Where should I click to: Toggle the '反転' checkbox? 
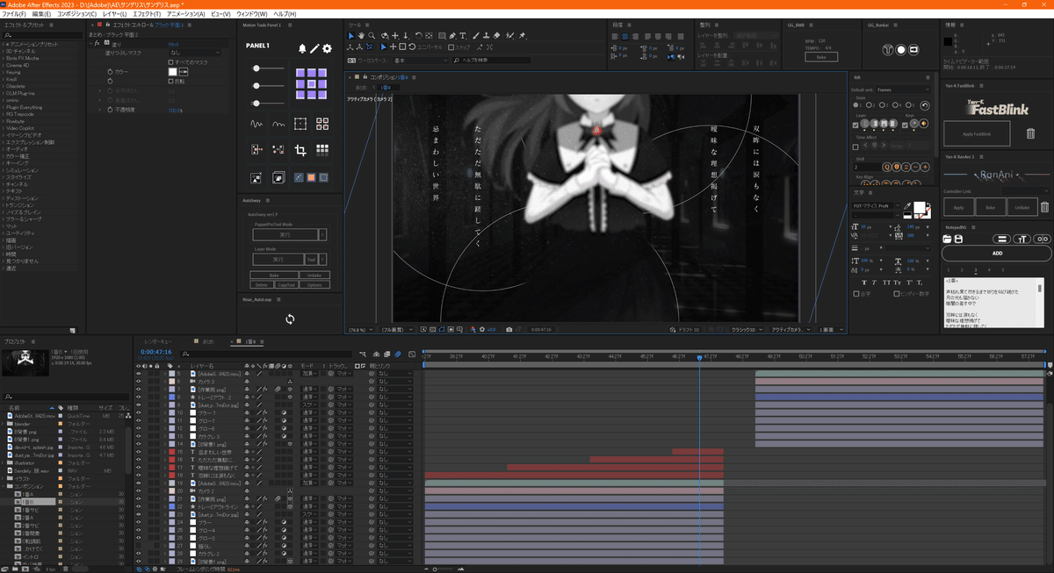click(x=170, y=81)
